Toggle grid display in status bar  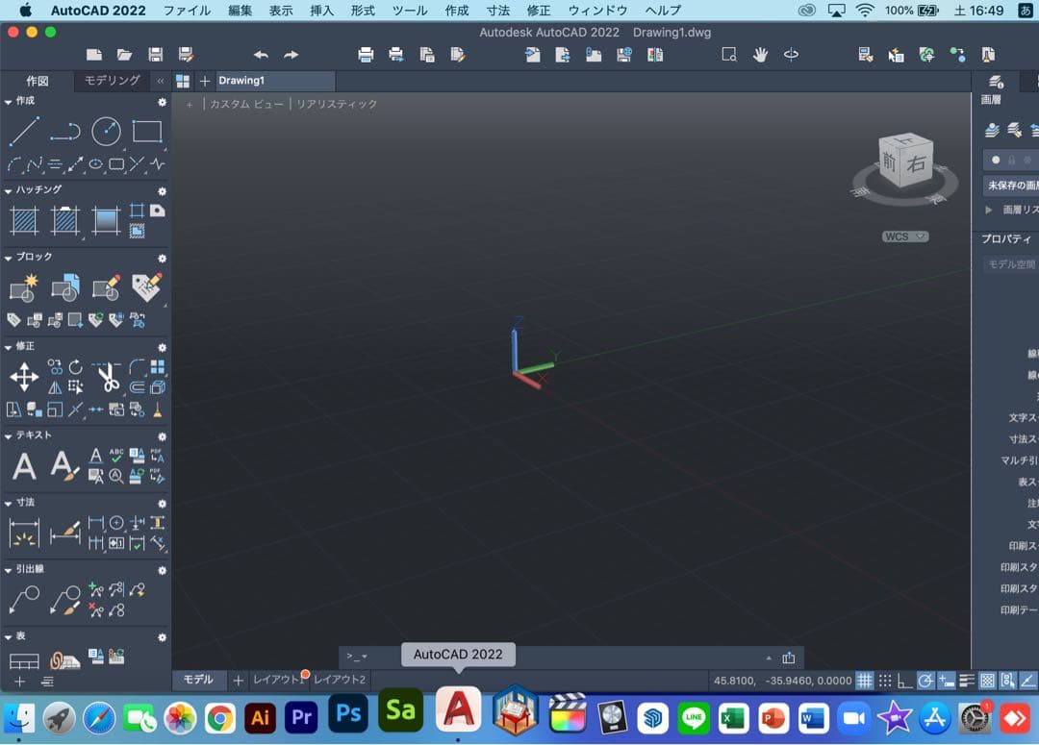[865, 681]
